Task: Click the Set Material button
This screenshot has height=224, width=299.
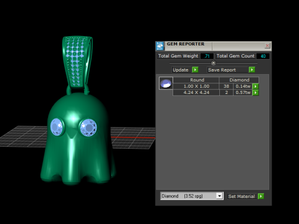Action: 242,196
